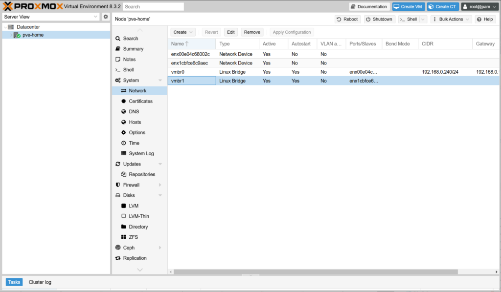Open Certificates under System settings
Viewport: 501px width, 292px height.
point(140,101)
